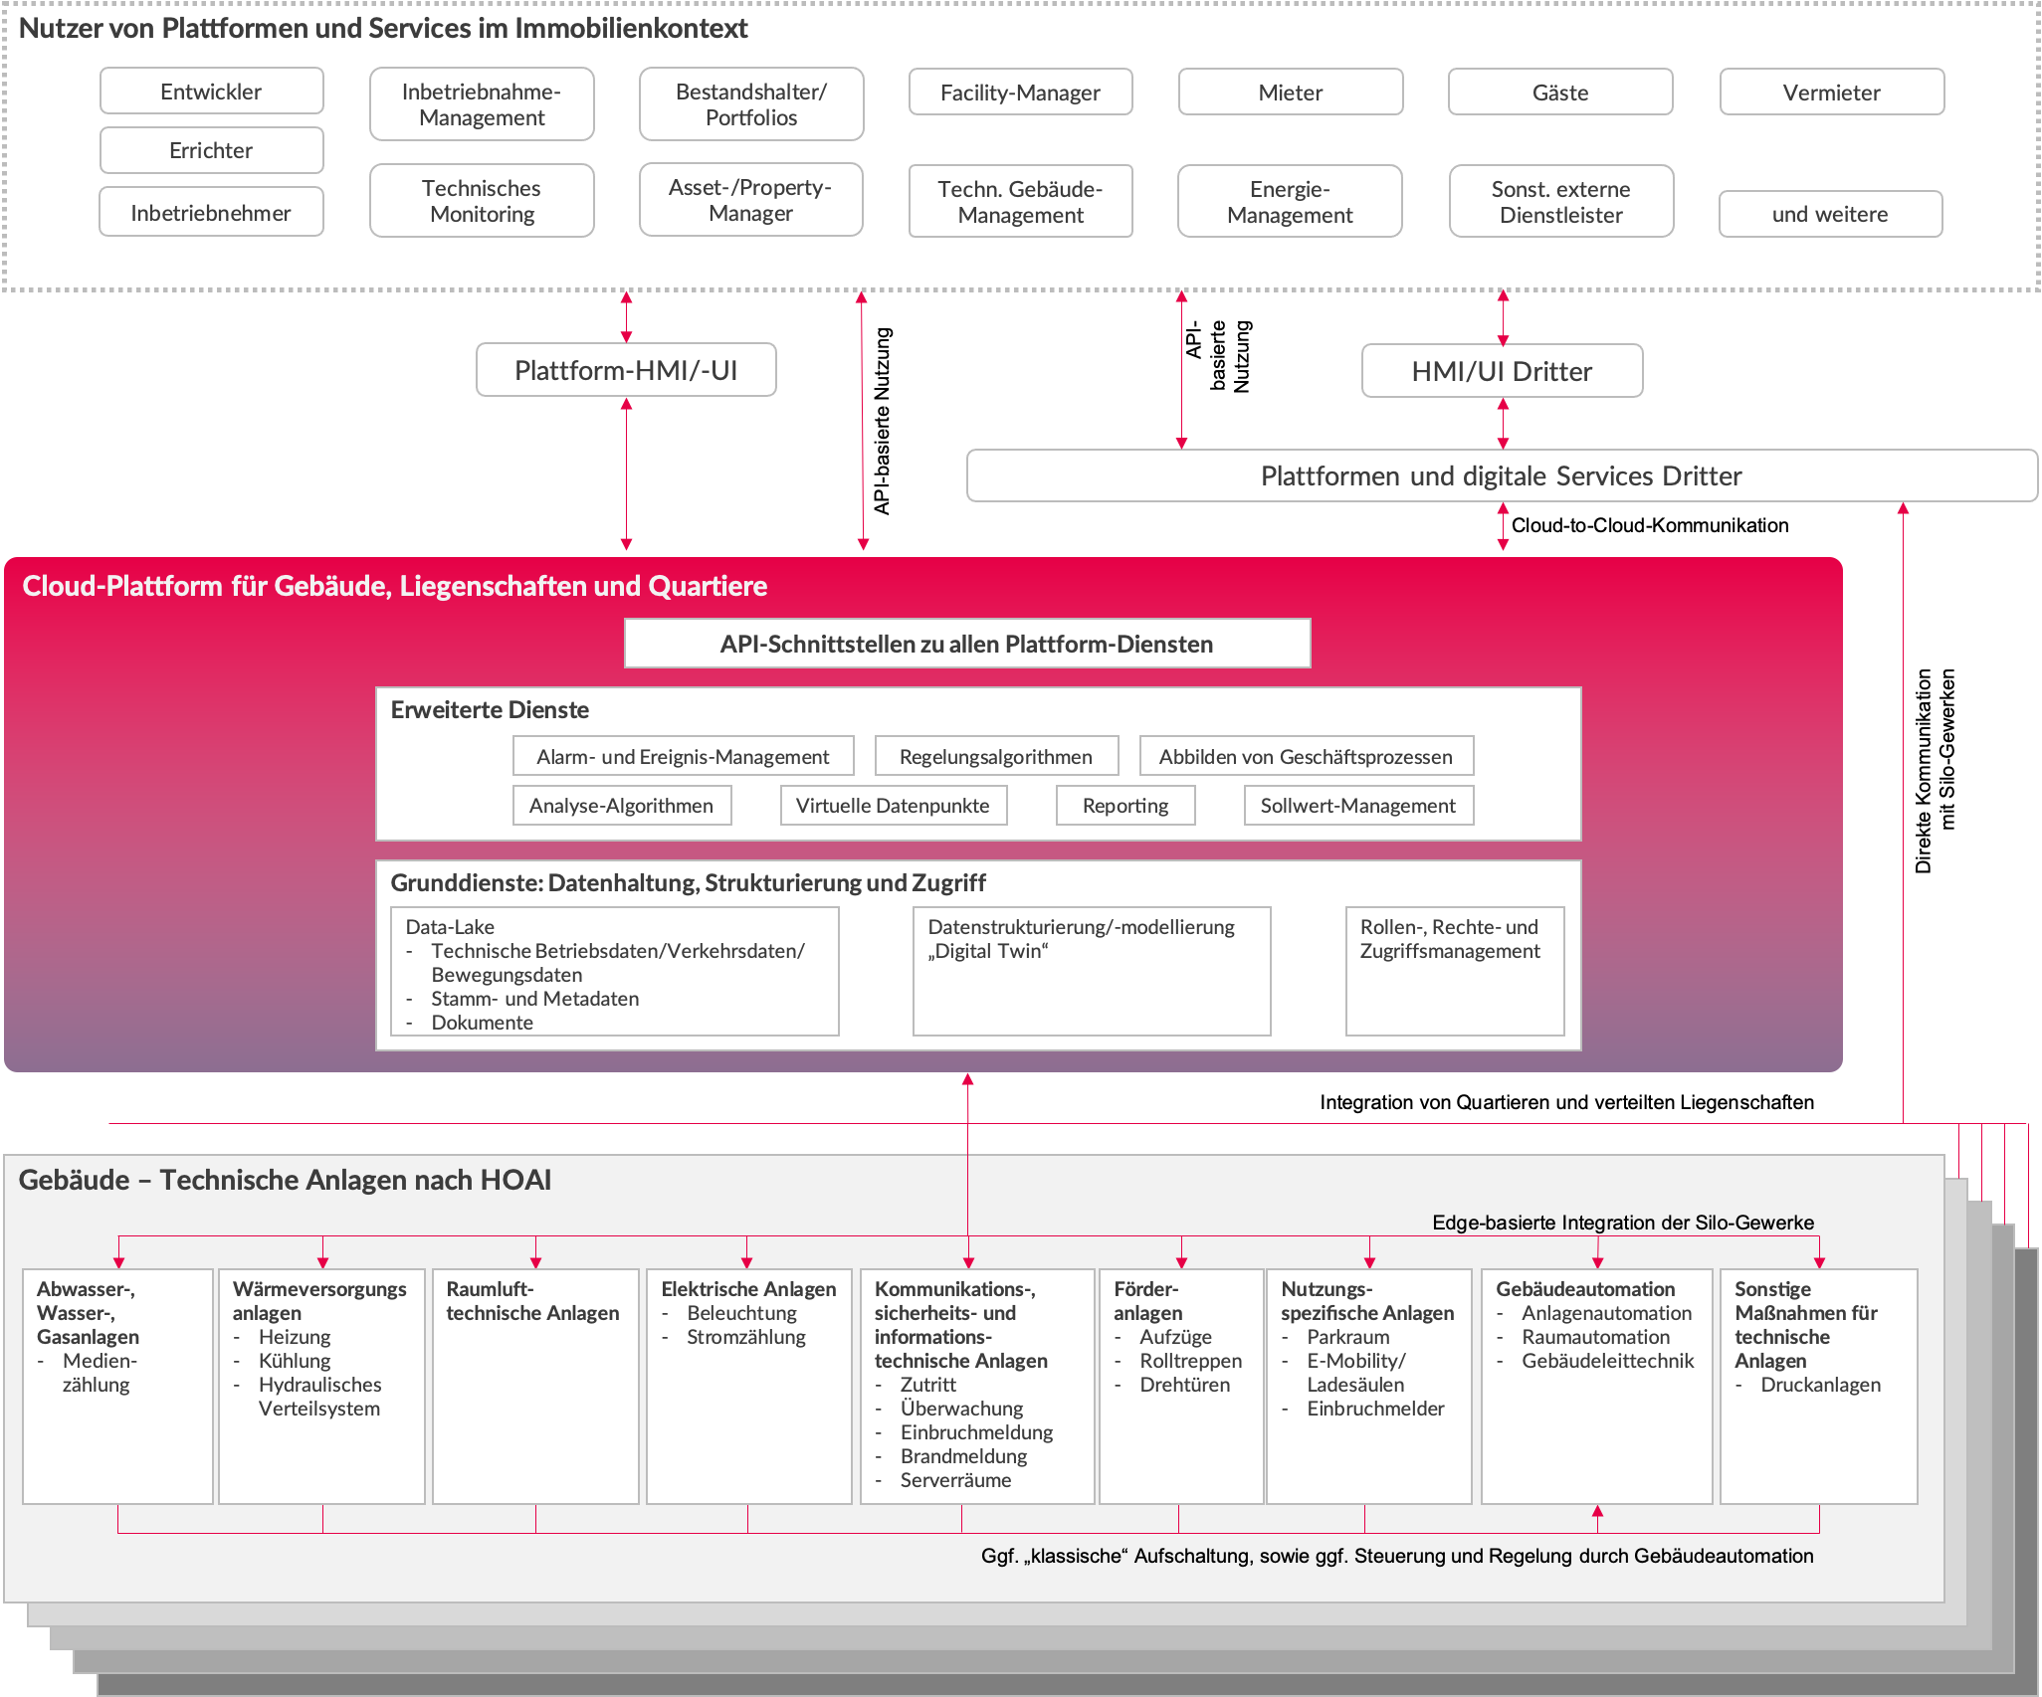The width and height of the screenshot is (2042, 1697).
Task: Click the Sollwert-Management box
Action: pyautogui.click(x=1357, y=805)
